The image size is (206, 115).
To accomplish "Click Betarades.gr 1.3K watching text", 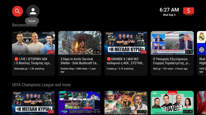I will 29,69.
